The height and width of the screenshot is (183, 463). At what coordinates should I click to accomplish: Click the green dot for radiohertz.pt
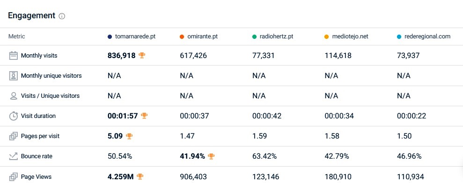point(255,37)
